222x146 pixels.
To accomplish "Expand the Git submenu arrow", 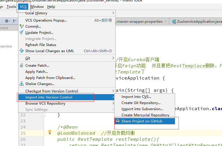I will click(113, 58).
